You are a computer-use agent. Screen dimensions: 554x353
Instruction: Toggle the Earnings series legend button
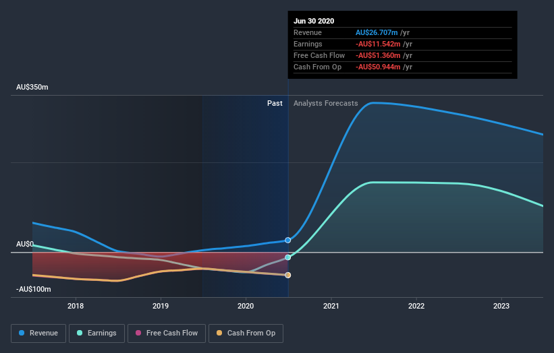coord(96,333)
